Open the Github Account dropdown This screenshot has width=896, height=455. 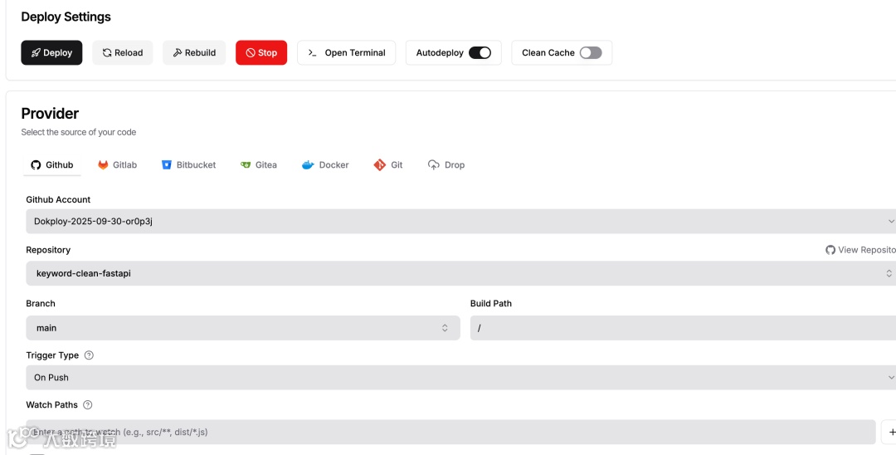click(460, 221)
